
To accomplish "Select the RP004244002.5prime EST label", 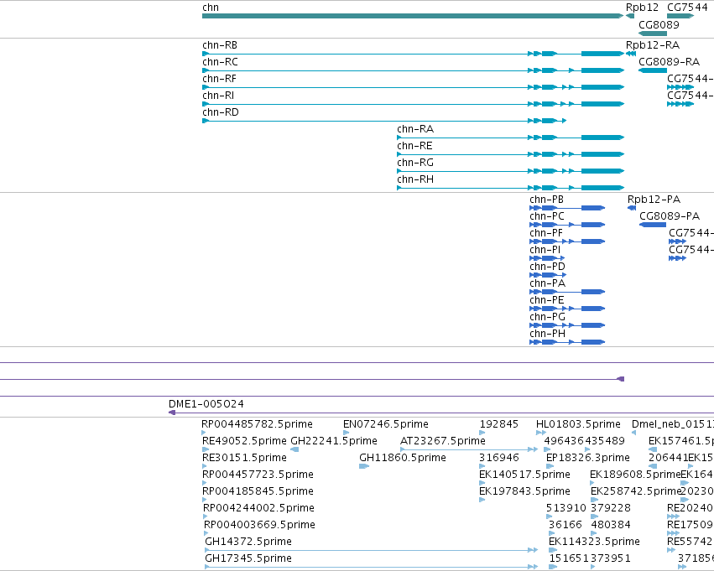I will 258,508.
